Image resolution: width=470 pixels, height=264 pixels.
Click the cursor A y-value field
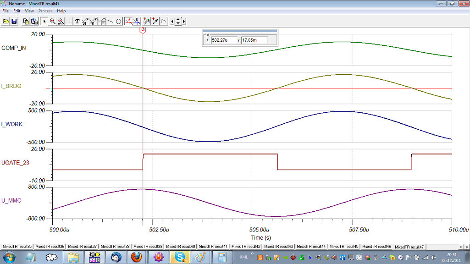254,40
